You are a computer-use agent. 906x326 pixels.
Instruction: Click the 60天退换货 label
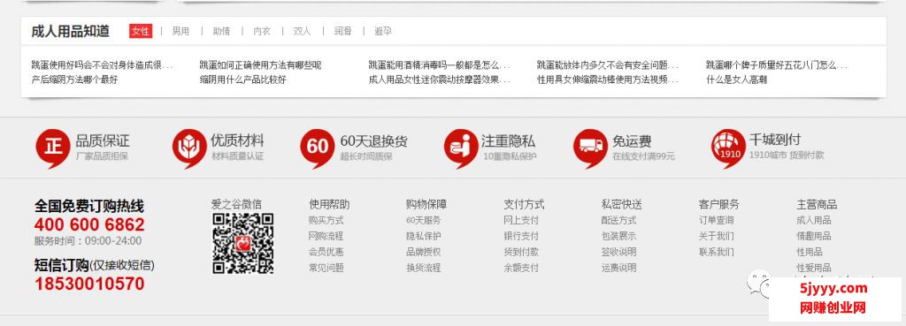373,140
